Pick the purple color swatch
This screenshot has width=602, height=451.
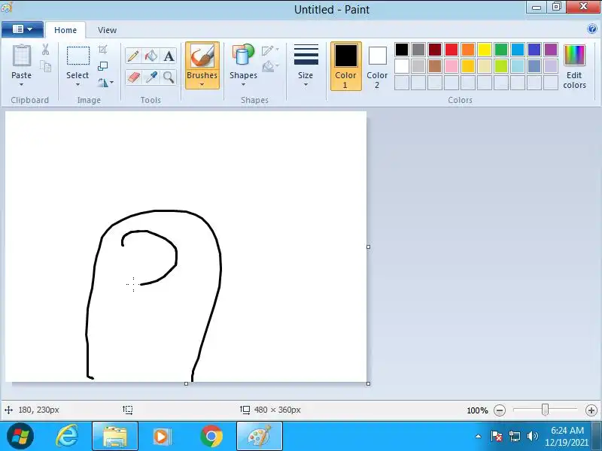pyautogui.click(x=551, y=50)
